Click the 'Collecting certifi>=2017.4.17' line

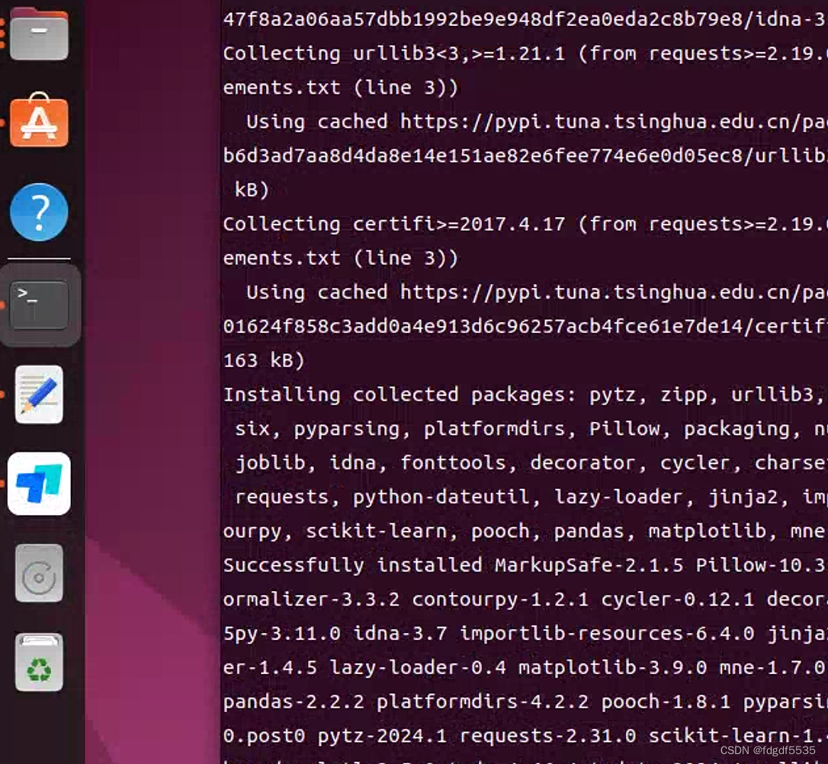525,224
